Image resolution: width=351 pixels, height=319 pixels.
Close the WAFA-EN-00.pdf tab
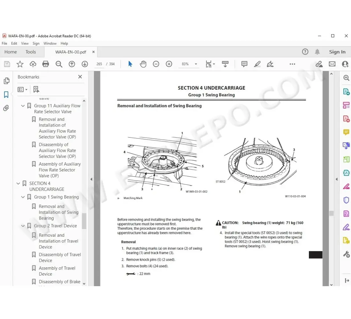pyautogui.click(x=93, y=52)
